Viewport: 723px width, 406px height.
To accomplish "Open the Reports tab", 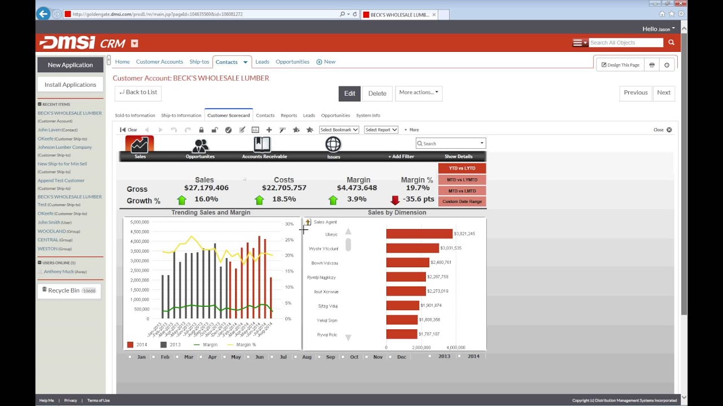I will point(289,116).
